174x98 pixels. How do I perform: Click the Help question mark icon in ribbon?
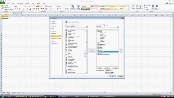[167, 3]
